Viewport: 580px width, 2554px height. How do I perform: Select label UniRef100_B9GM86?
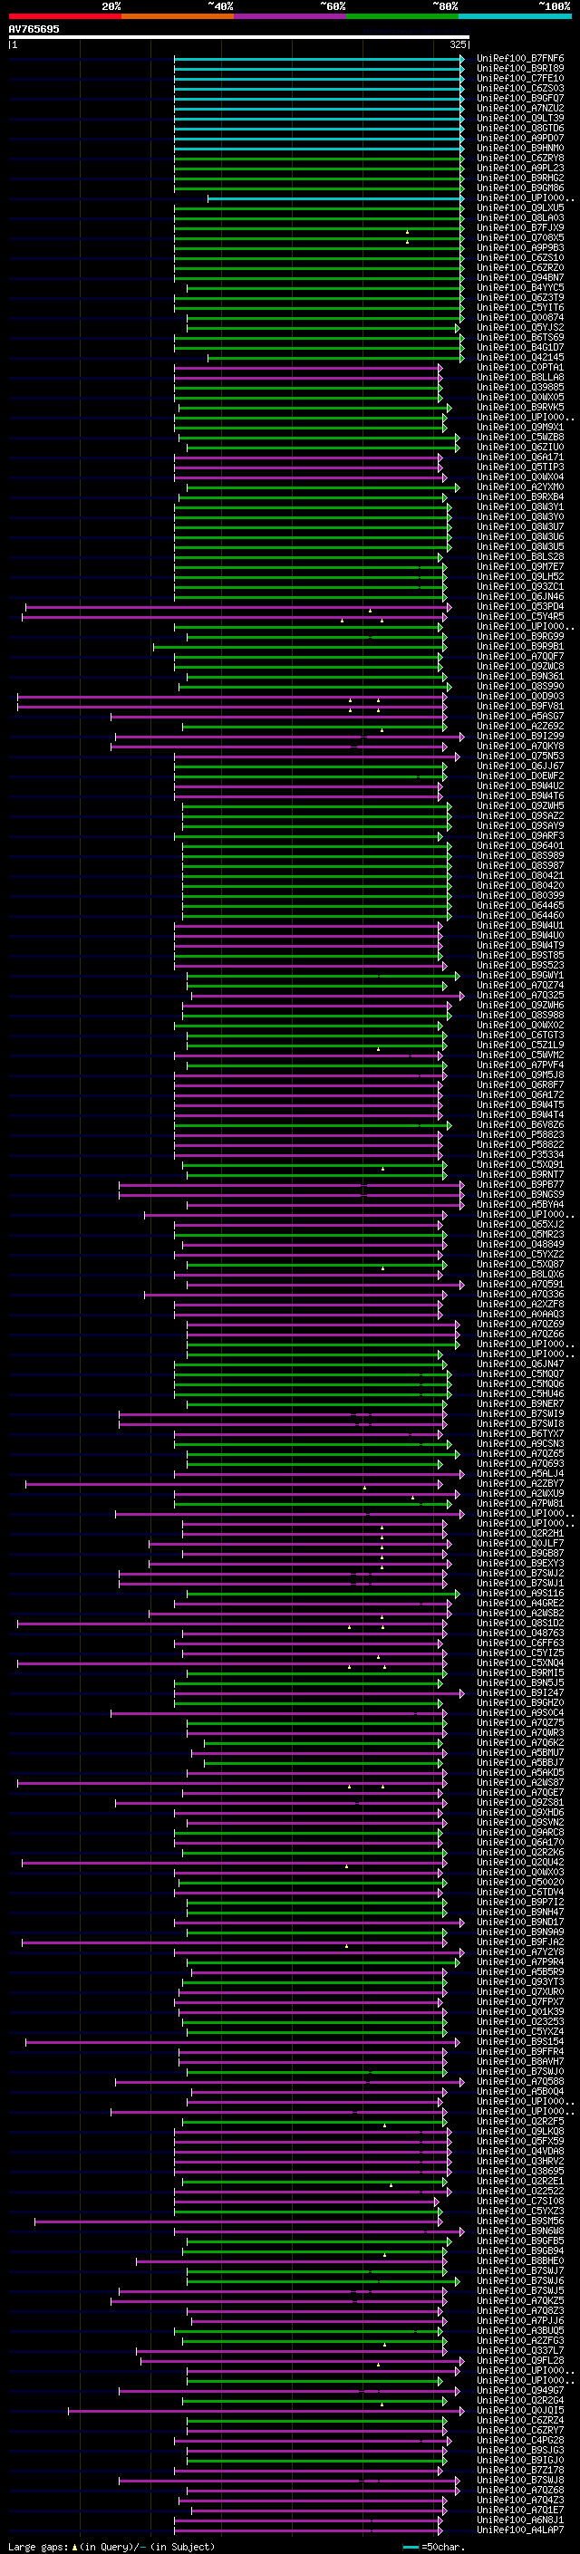tap(520, 188)
